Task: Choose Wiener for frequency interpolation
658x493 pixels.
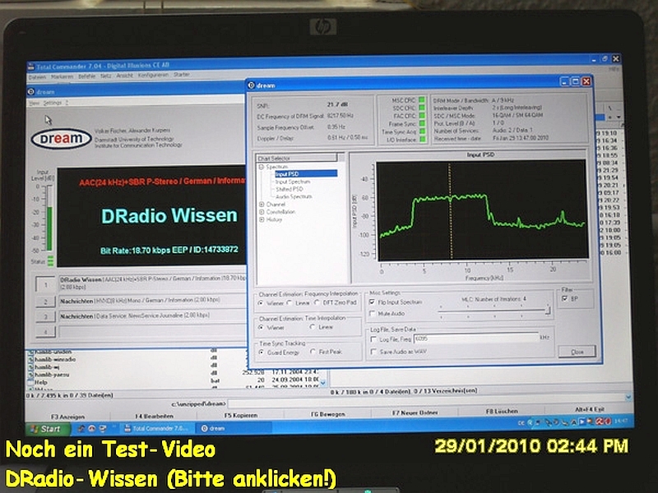Action: (x=262, y=303)
